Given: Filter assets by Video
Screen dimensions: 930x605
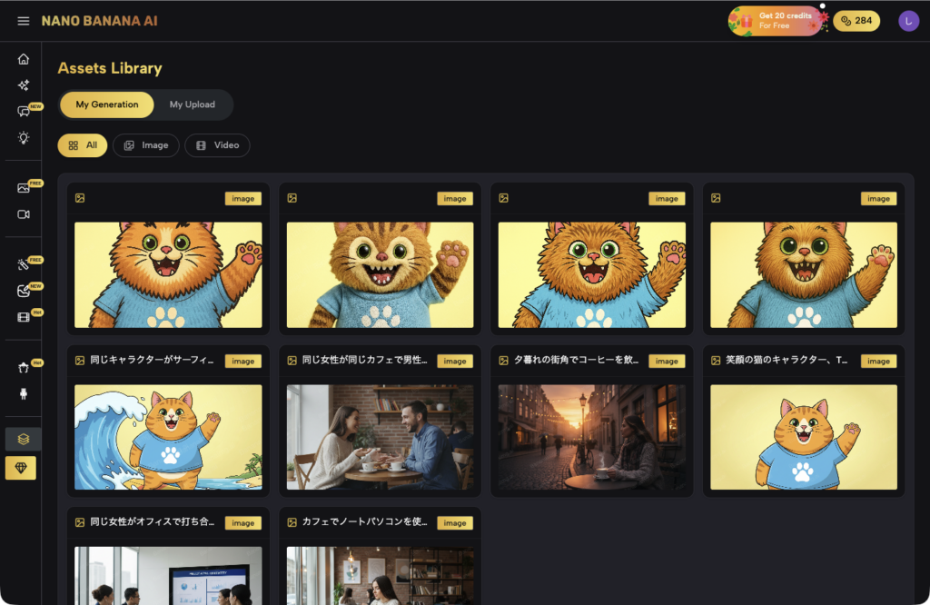Looking at the screenshot, I should click(x=217, y=145).
